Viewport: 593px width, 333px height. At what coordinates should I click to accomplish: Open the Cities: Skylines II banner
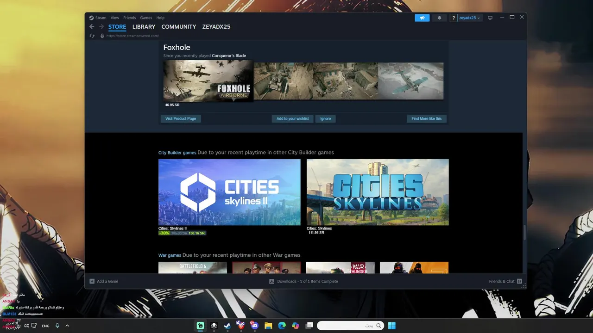[x=229, y=192]
